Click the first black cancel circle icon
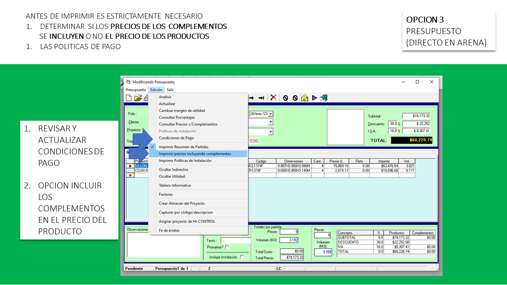 pos(285,98)
